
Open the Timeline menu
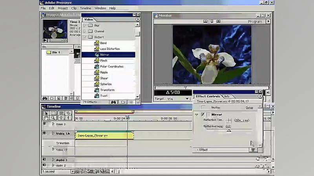pyautogui.click(x=86, y=8)
